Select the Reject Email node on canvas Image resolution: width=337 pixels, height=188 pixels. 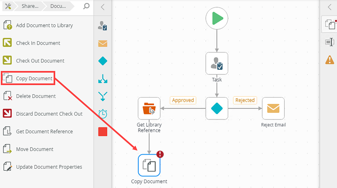pyautogui.click(x=273, y=109)
